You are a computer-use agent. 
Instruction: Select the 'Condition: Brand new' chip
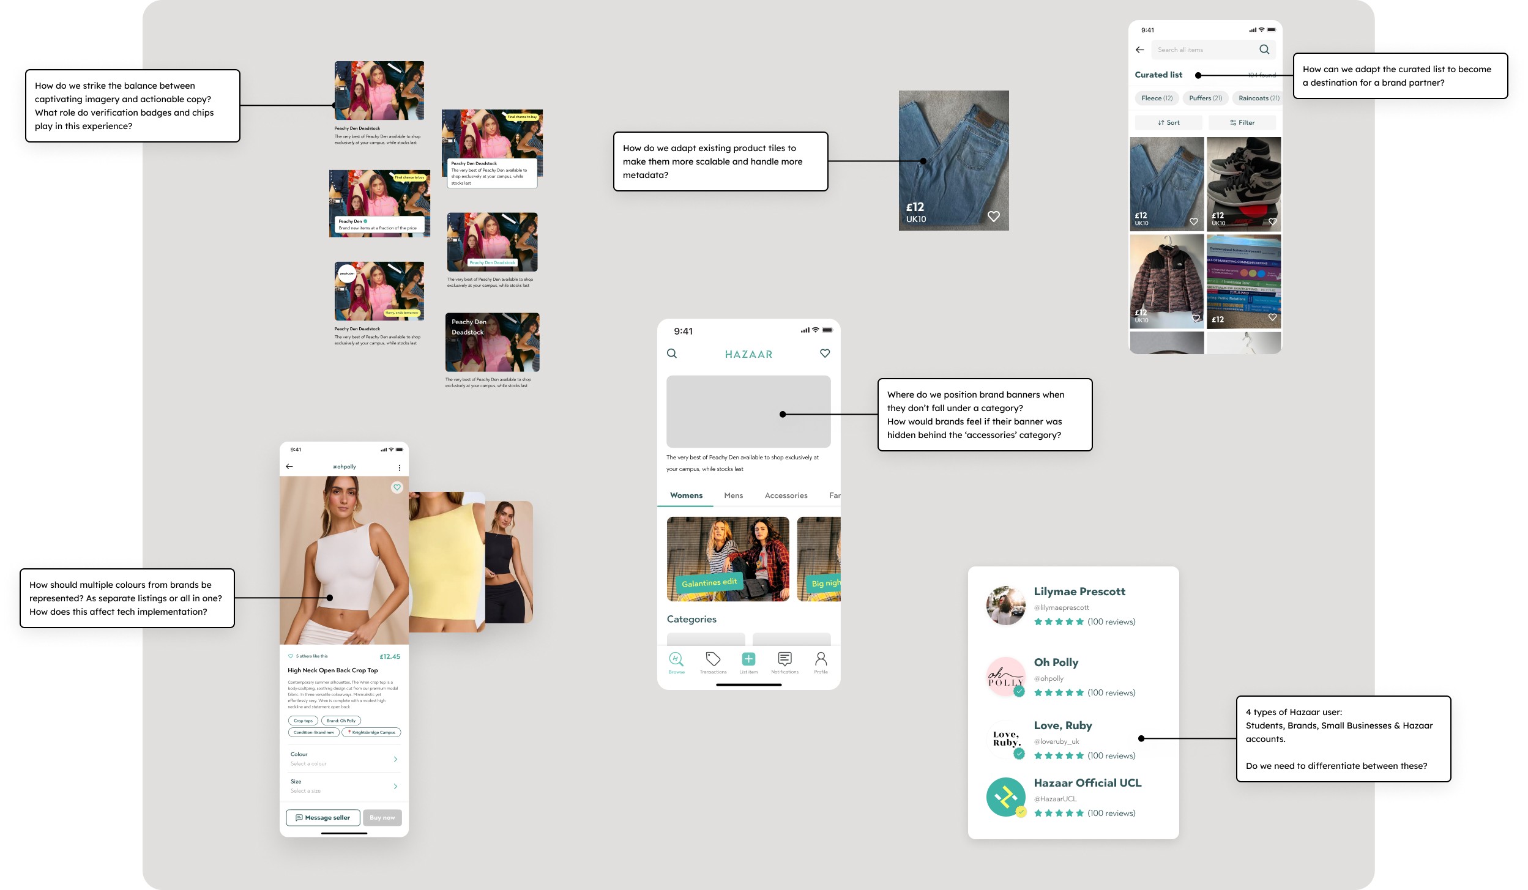tap(313, 732)
